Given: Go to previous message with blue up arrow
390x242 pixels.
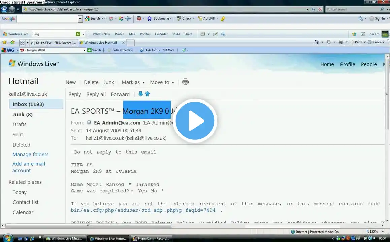Looking at the screenshot, I should (x=147, y=94).
